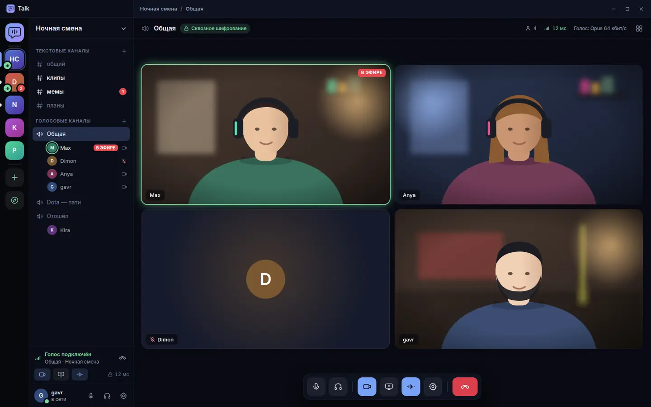This screenshot has height=407, width=651.
Task: Start screen sharing from the call toolbar
Action: (389, 387)
